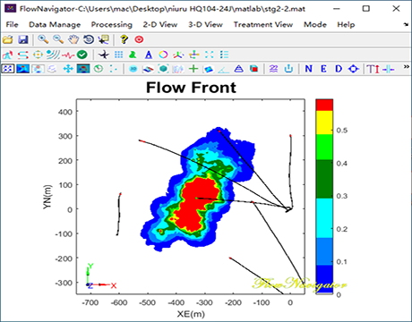Image resolution: width=412 pixels, height=322 pixels.
Task: Toggle the N direction view button
Action: coord(308,69)
